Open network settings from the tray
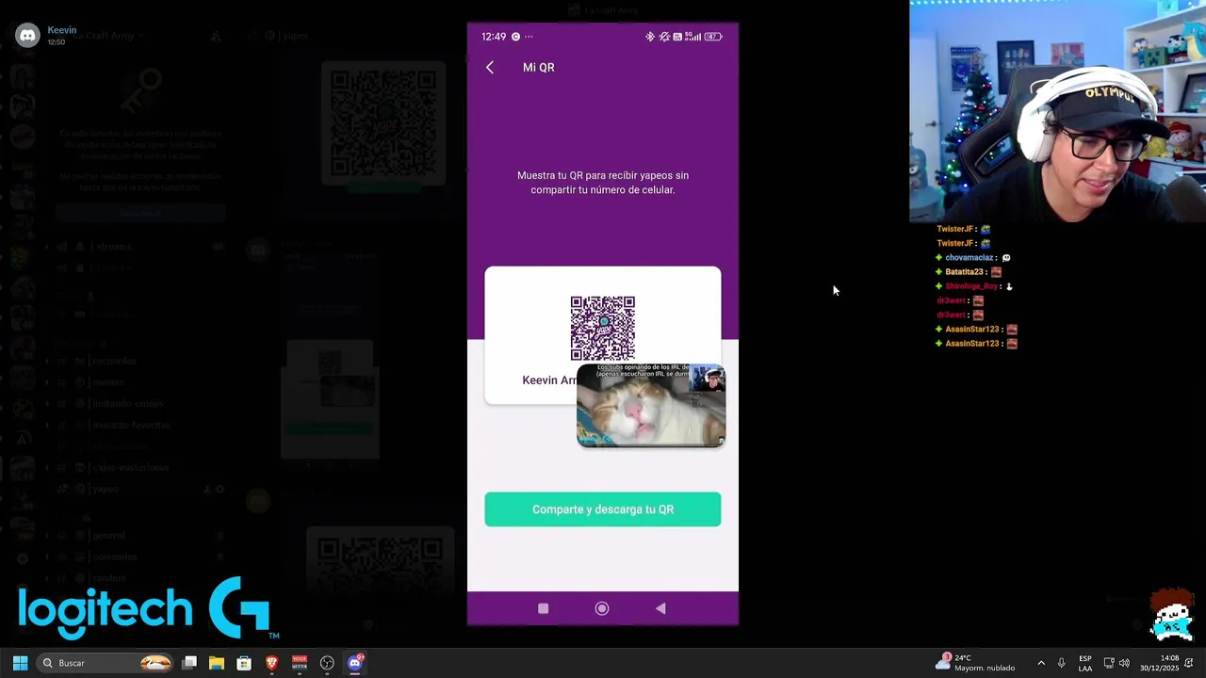 click(1109, 663)
